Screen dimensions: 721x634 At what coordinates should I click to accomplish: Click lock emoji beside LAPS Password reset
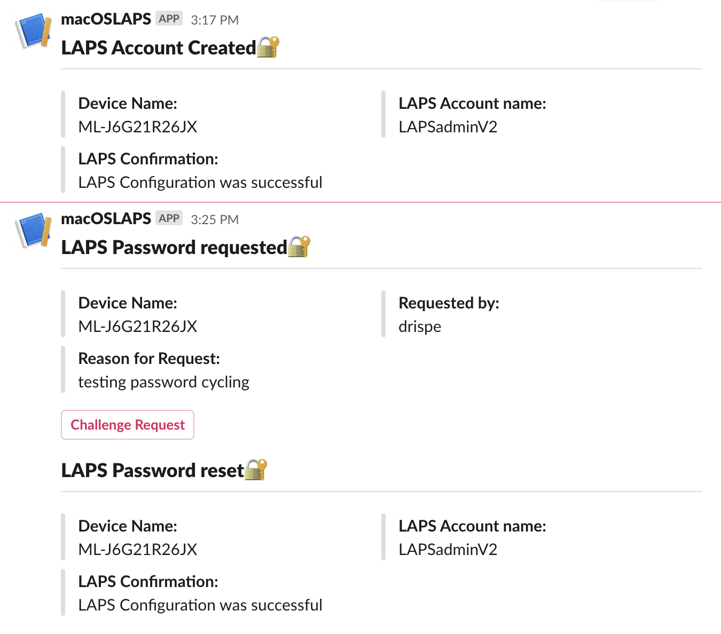(x=256, y=470)
